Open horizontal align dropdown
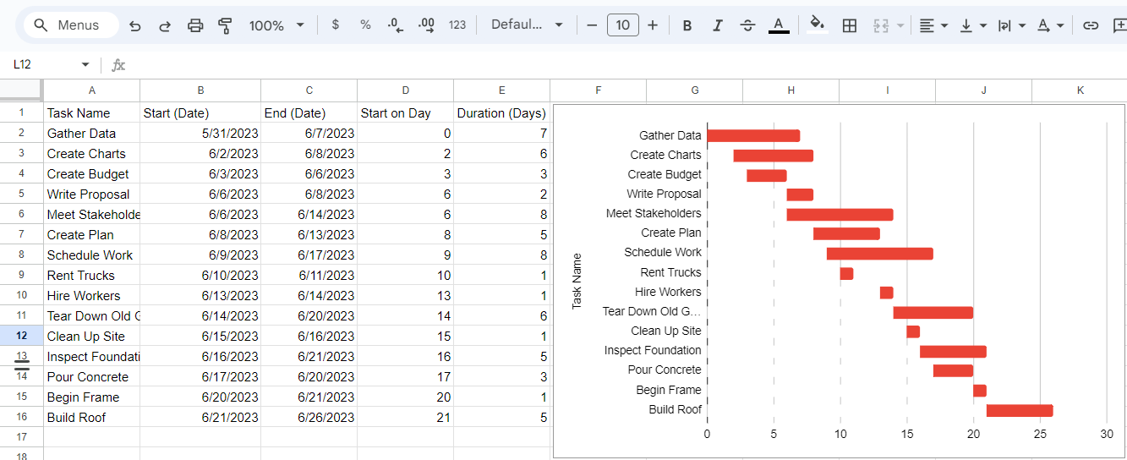Screen dimensions: 1127x460 click(x=933, y=25)
